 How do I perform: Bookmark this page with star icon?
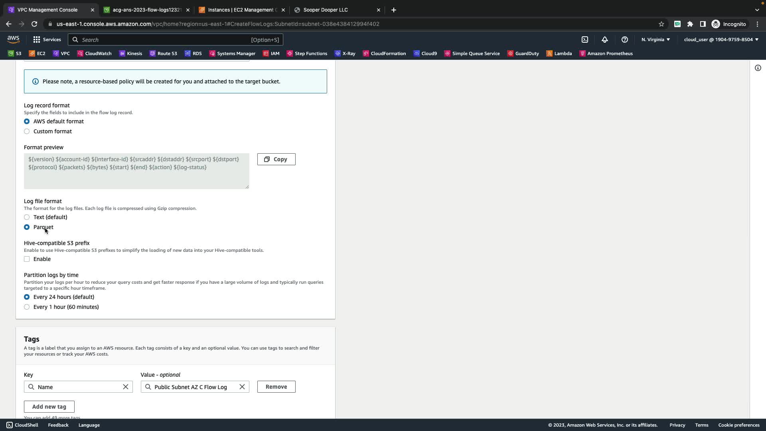click(x=661, y=24)
